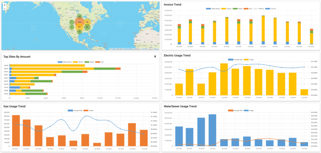This screenshot has width=321, height=153.
Task: Click site label 03046 in Top Sites
Action: click(6, 84)
